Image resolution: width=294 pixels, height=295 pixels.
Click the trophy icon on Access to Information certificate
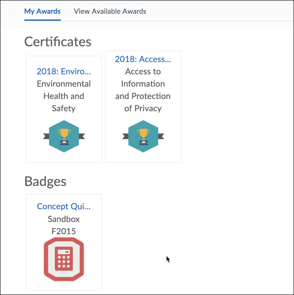(x=143, y=135)
